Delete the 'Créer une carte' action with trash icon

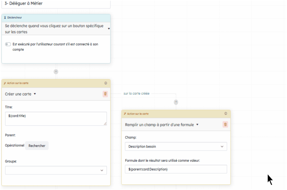click(x=105, y=94)
